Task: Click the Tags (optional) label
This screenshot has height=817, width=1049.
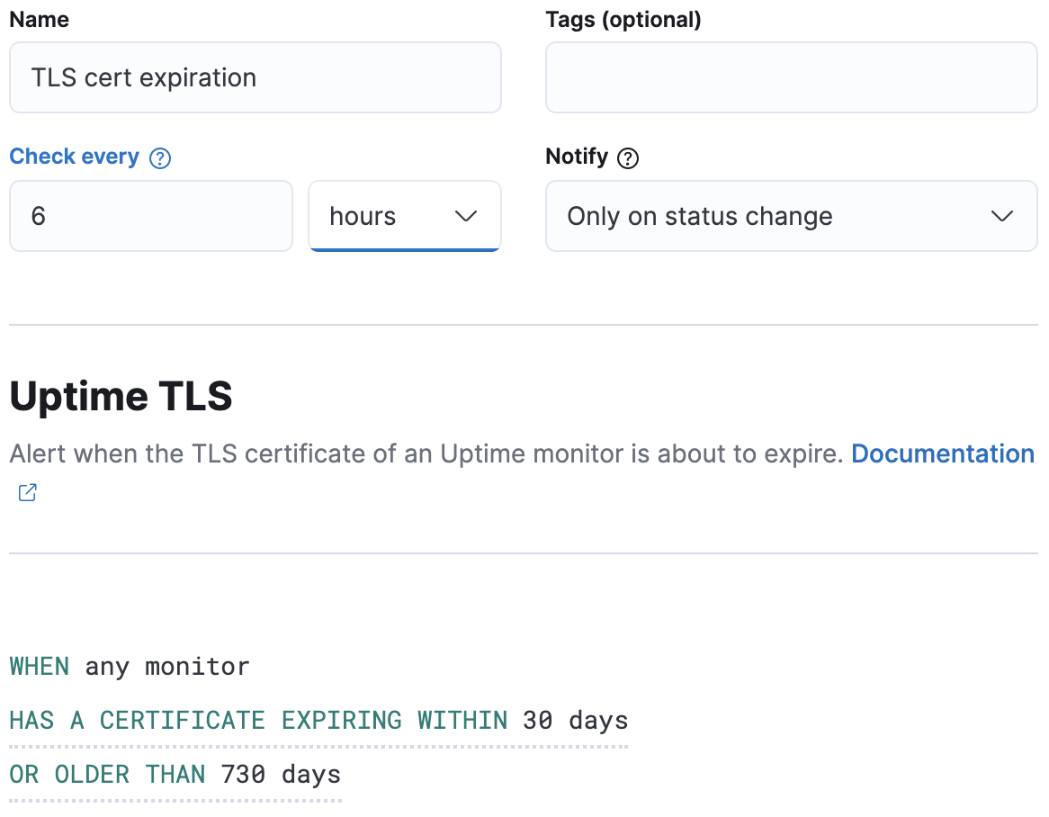Action: pos(623,20)
